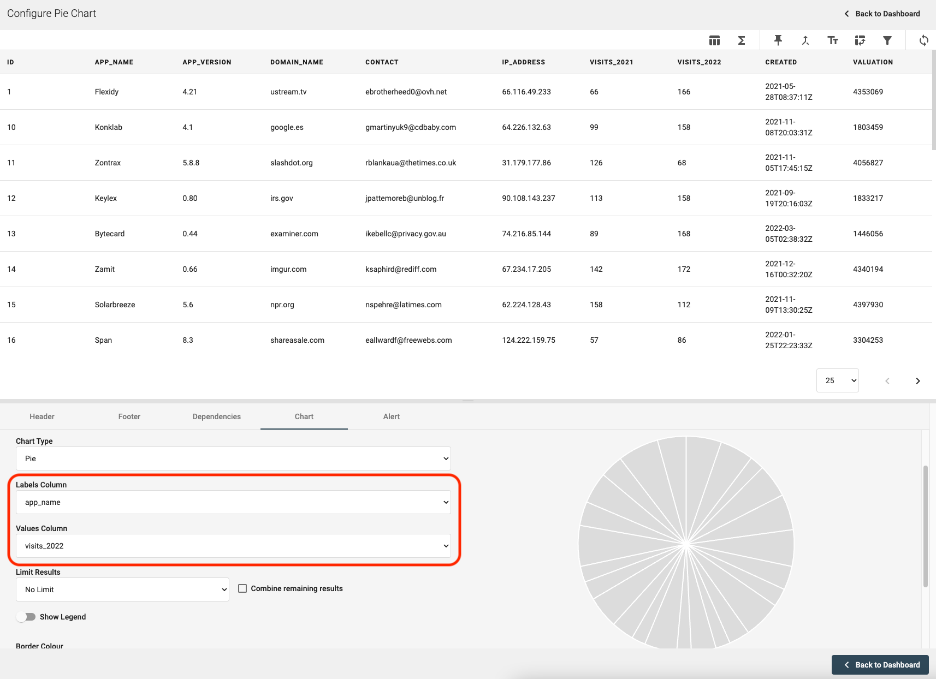The image size is (936, 679).
Task: Click the merge arrow icon
Action: (805, 40)
